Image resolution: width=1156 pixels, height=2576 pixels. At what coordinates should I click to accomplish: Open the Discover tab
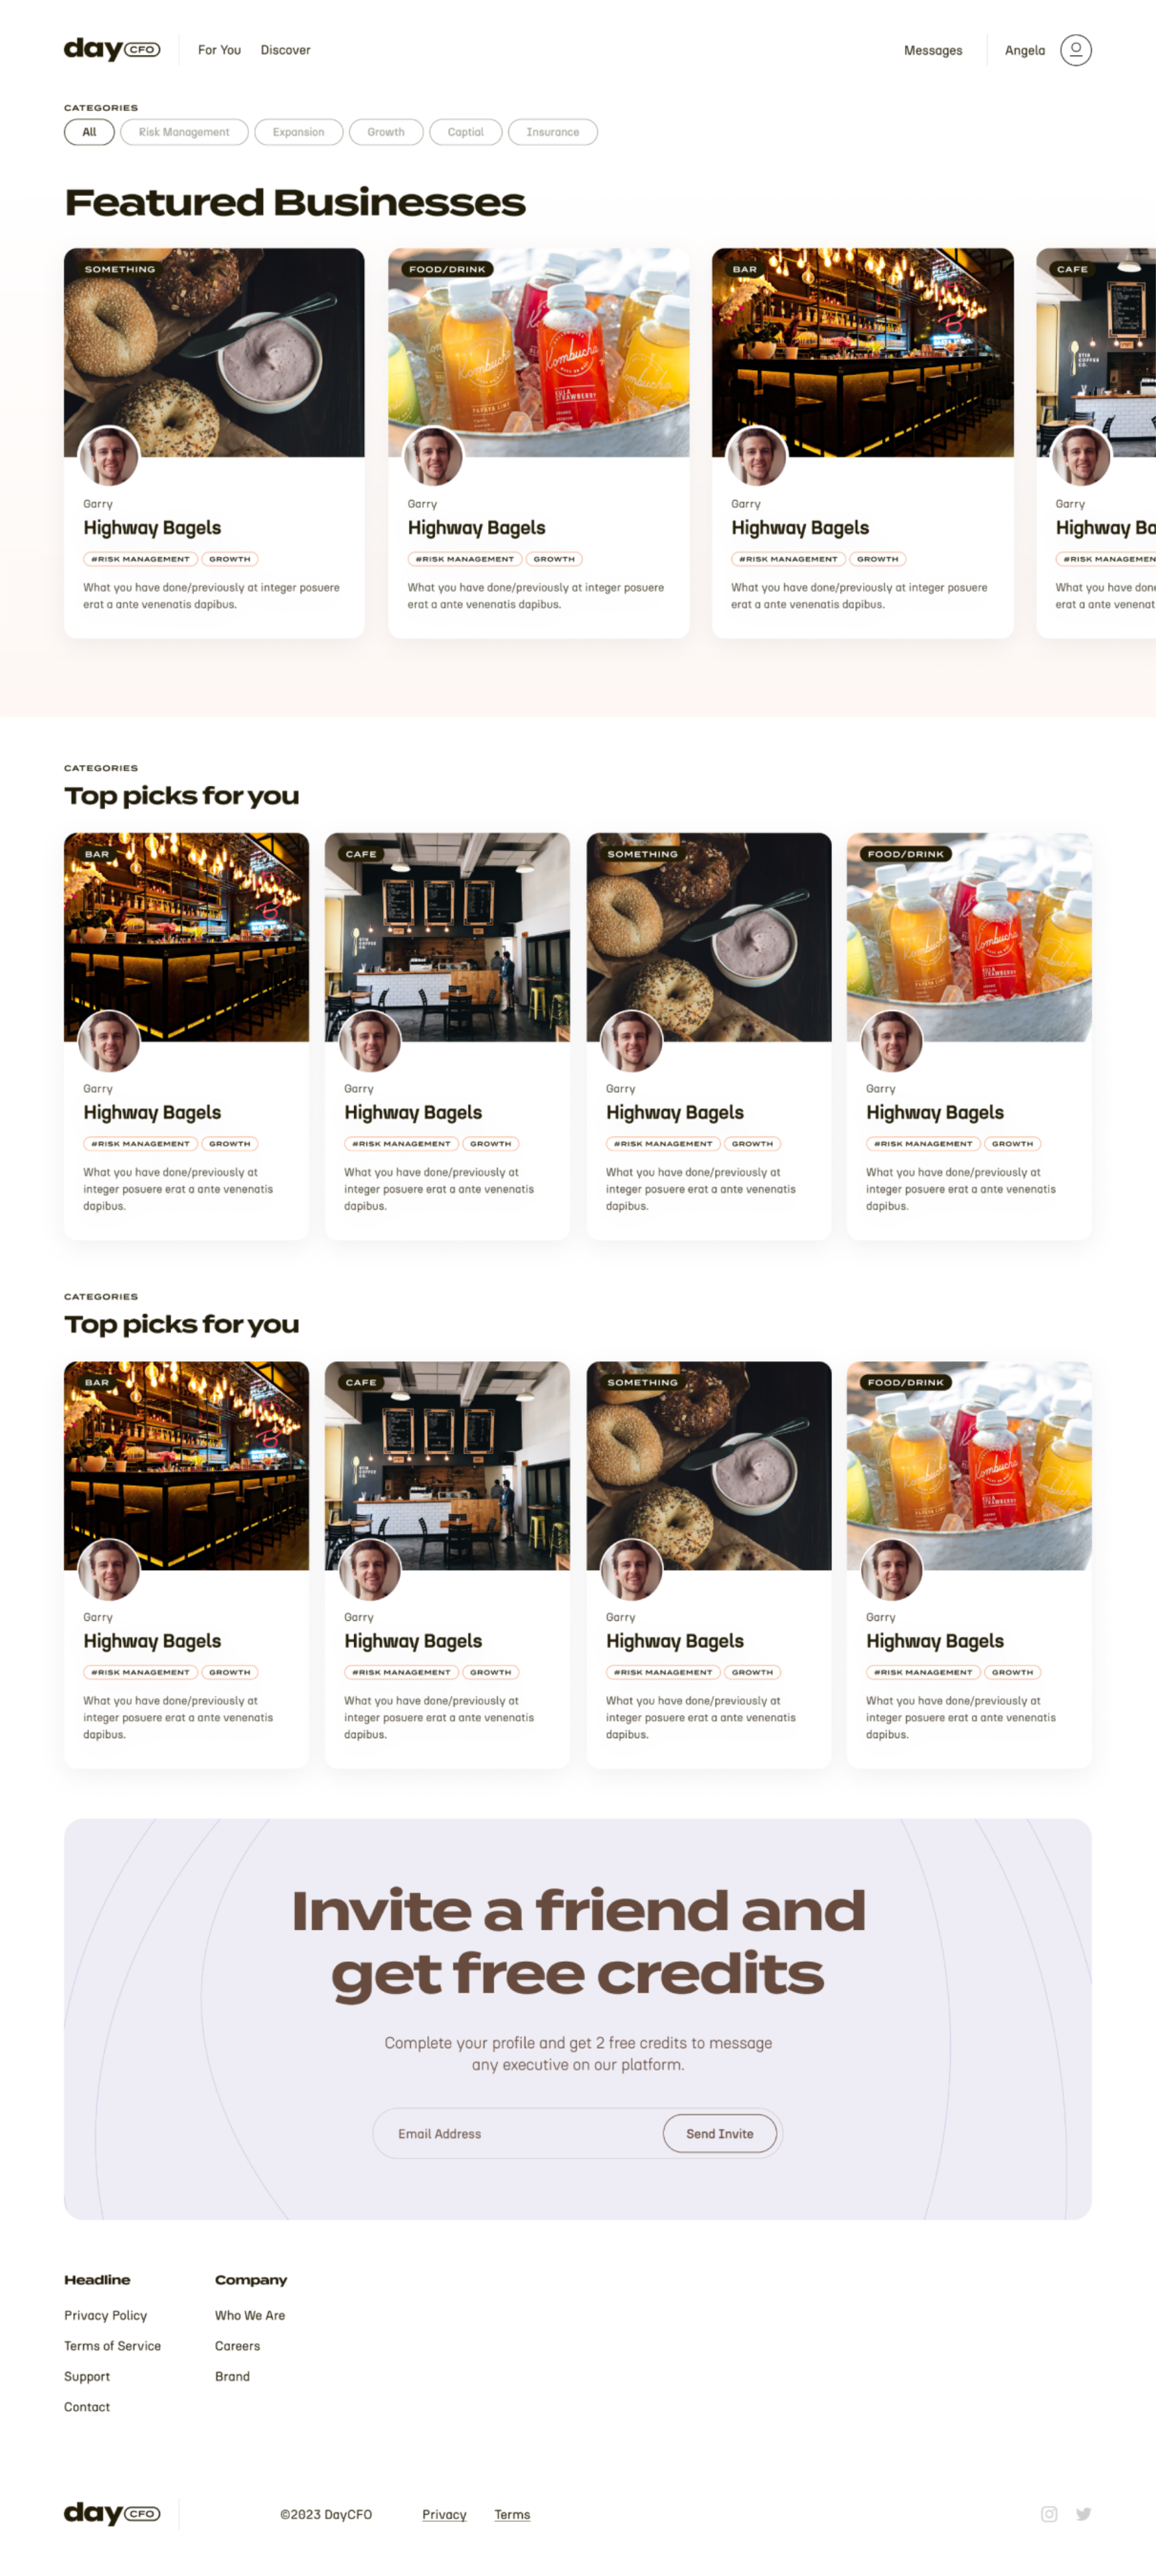[285, 50]
